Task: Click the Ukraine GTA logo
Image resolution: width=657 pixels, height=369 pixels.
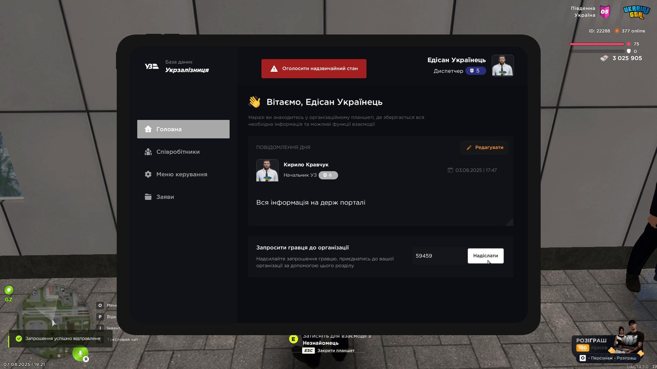Action: [x=636, y=12]
